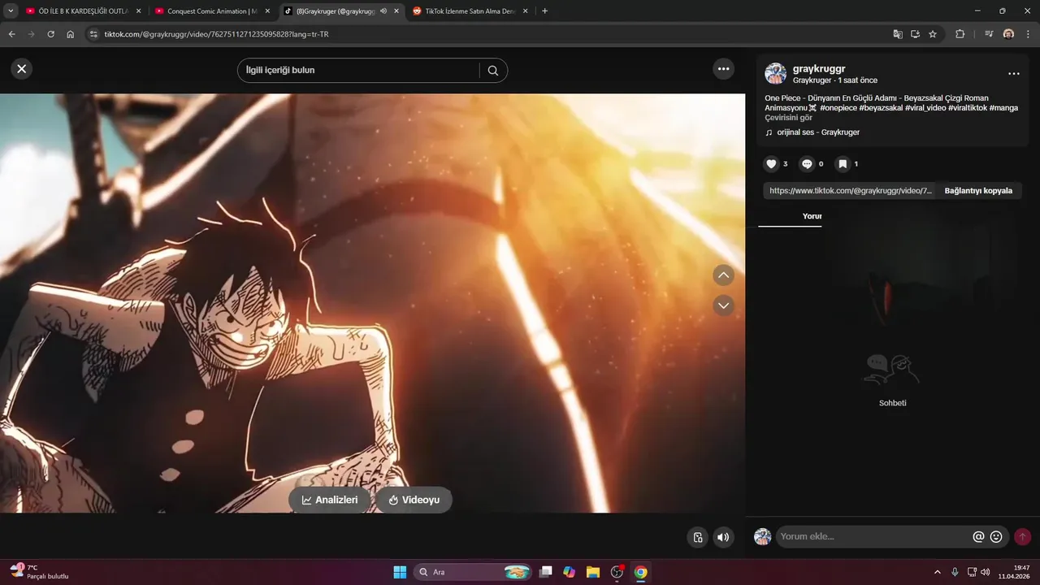The width and height of the screenshot is (1040, 585).
Task: Show hidden system tray icons
Action: [938, 572]
